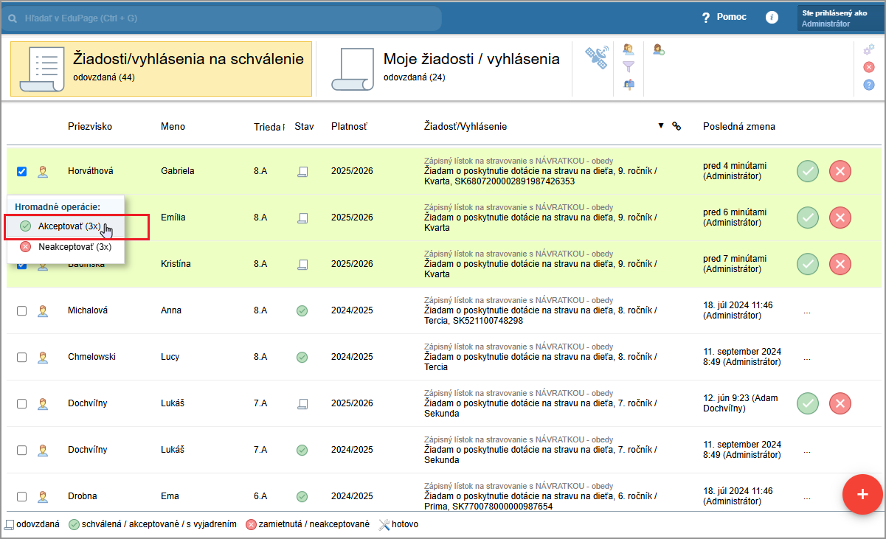
Task: Tick the checkbox for Chmelowski Lucy
Action: [21, 357]
